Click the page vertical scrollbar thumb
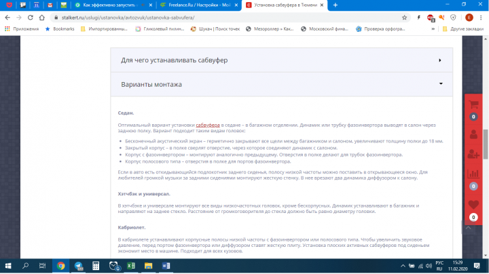The height and width of the screenshot is (274, 489). [x=486, y=144]
